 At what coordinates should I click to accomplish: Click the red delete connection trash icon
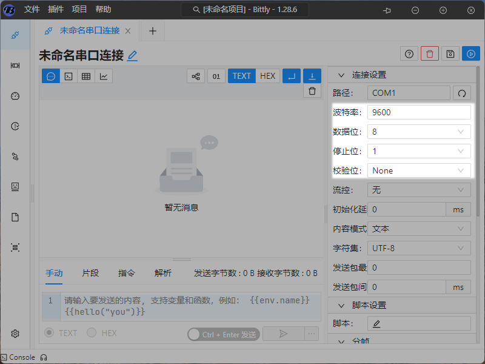coord(430,54)
